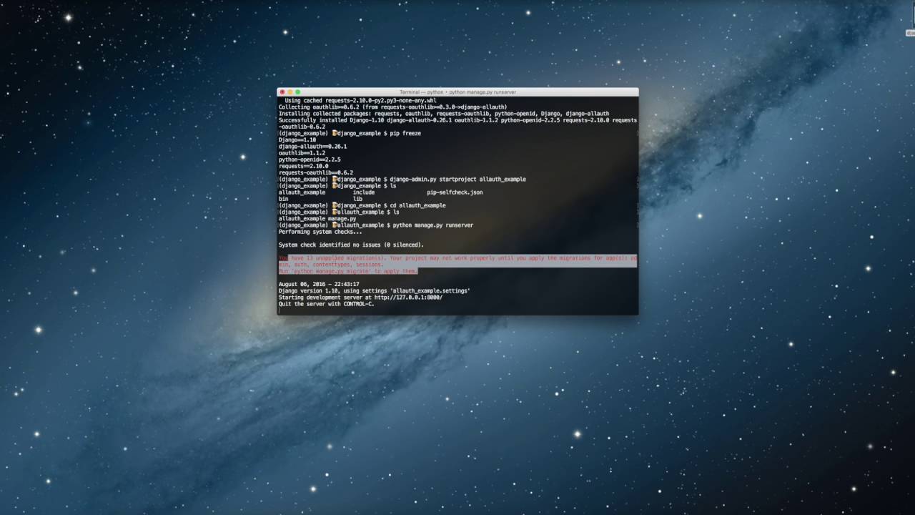The image size is (915, 515).
Task: Click 'python manage.py runserver' command text
Action: (x=432, y=225)
